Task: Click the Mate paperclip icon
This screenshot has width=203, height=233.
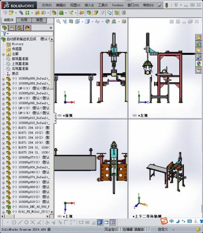Action: tap(21, 13)
